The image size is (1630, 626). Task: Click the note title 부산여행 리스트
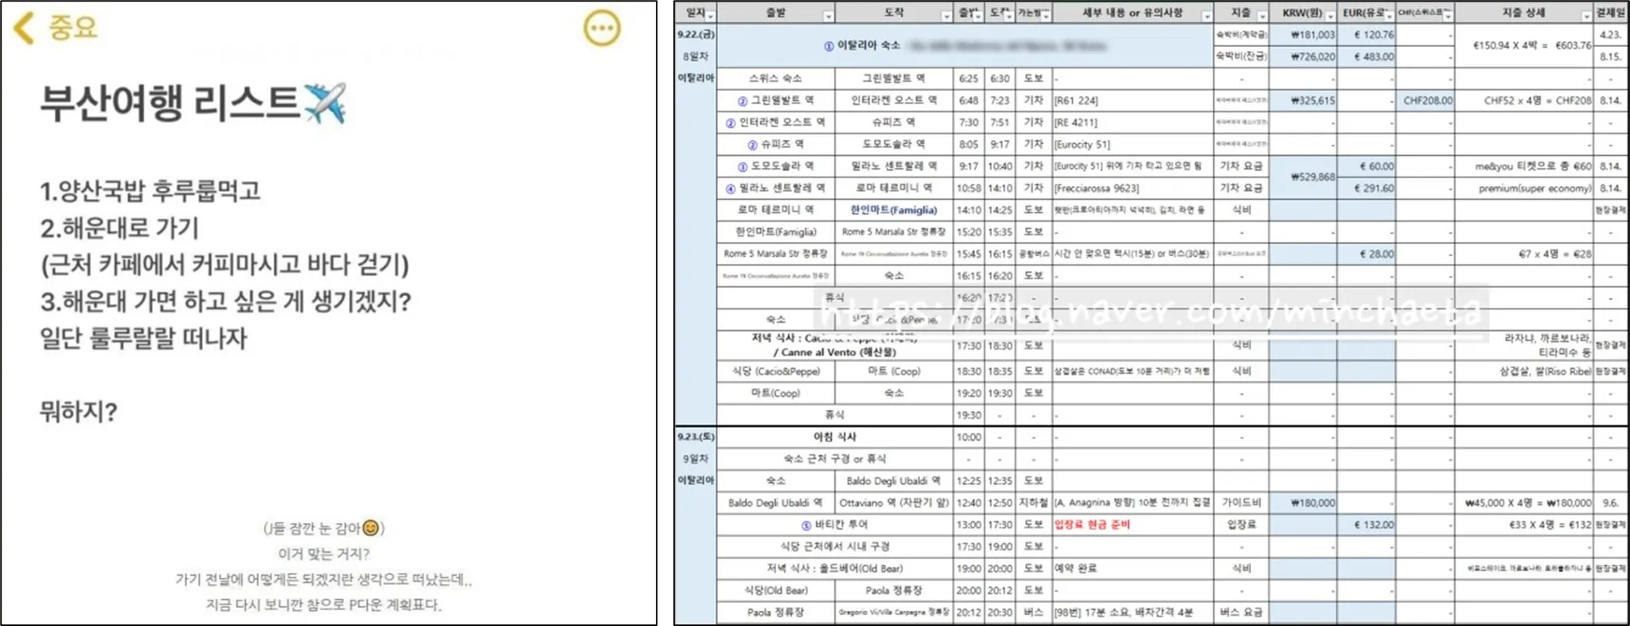[x=193, y=103]
